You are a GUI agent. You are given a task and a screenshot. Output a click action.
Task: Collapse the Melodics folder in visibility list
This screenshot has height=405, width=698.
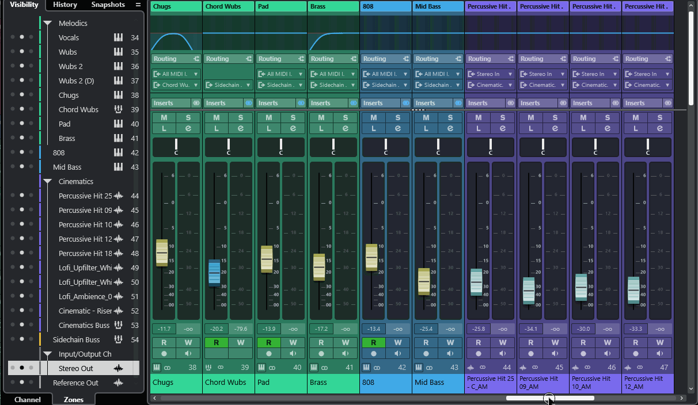point(48,24)
